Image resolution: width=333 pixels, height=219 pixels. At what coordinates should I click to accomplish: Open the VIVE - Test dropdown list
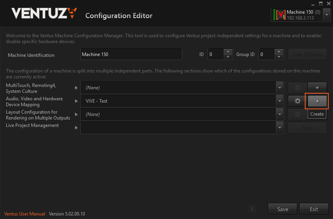[x=279, y=101]
